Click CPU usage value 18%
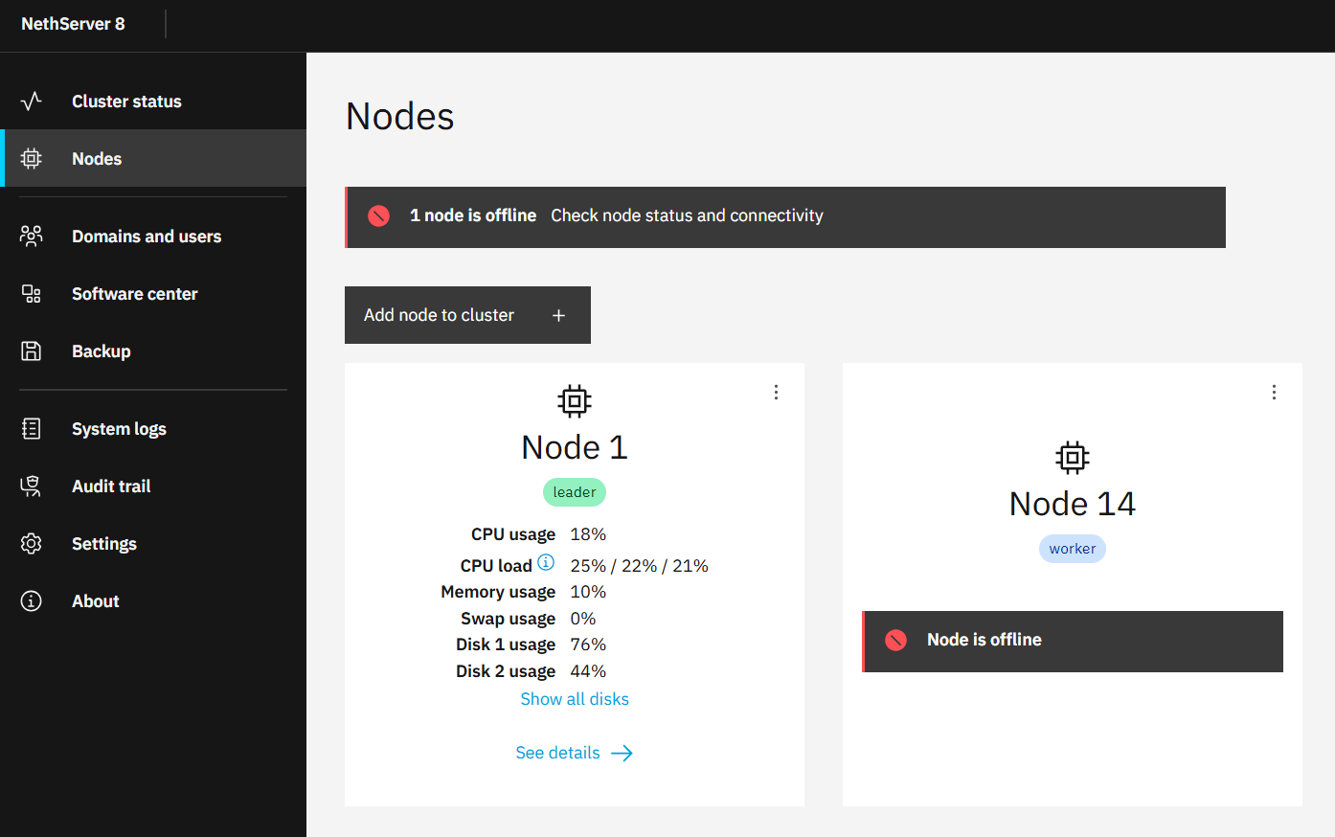This screenshot has width=1335, height=837. [x=588, y=534]
